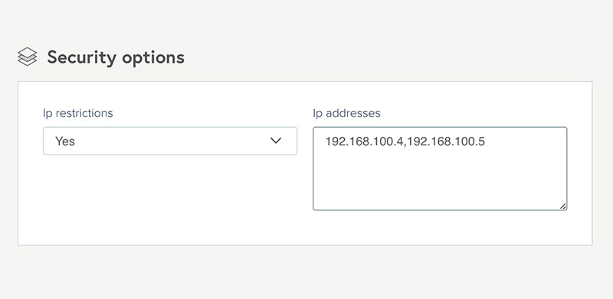Screen dimensions: 613x299
Task: Click the Security options heading
Action: [x=116, y=57]
